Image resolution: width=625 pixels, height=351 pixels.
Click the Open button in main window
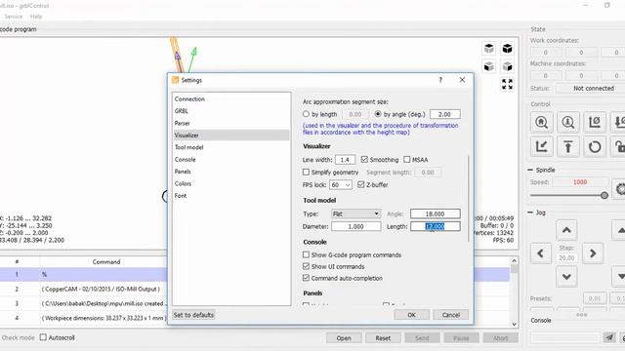(344, 338)
